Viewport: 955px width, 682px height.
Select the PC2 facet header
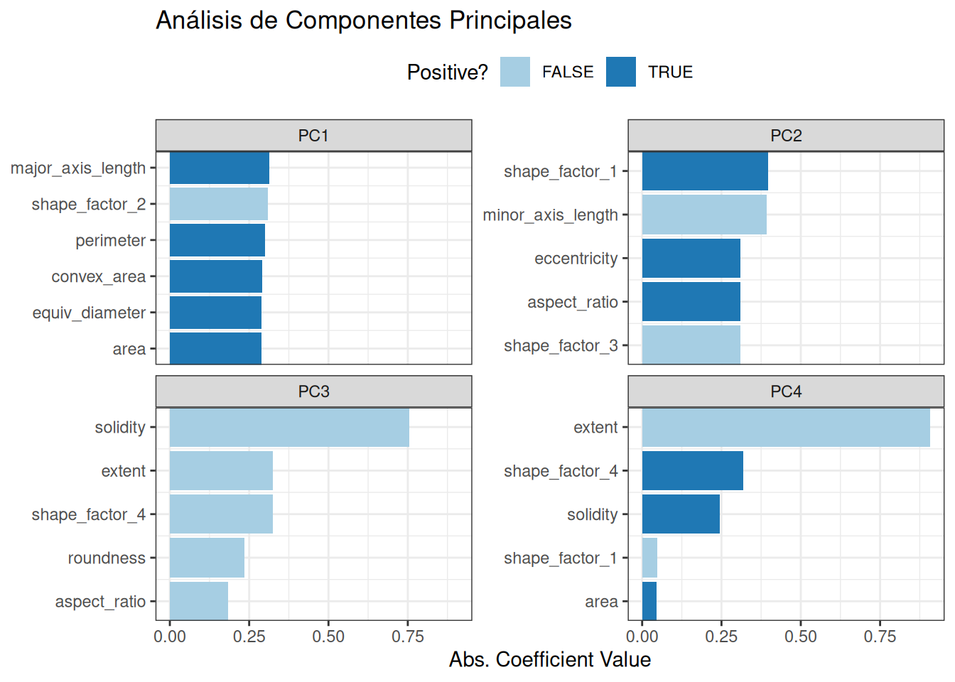(786, 136)
